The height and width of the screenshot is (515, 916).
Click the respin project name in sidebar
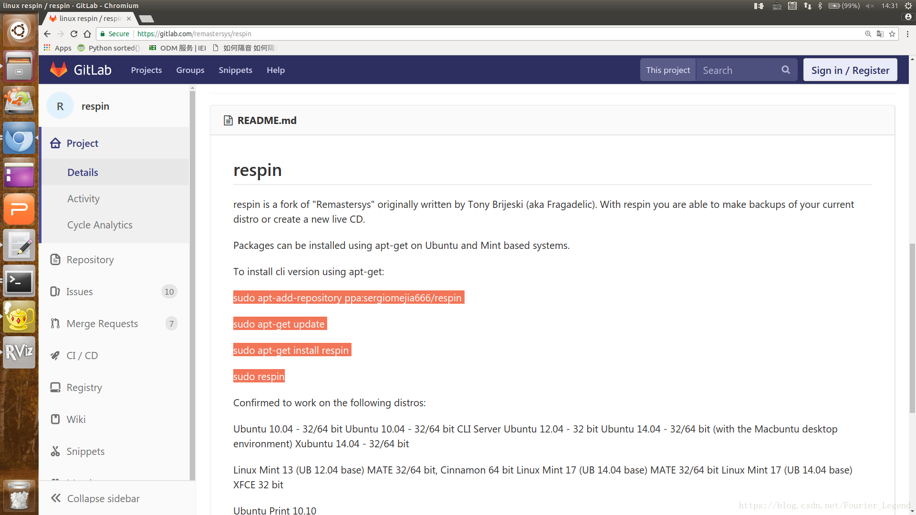(95, 106)
